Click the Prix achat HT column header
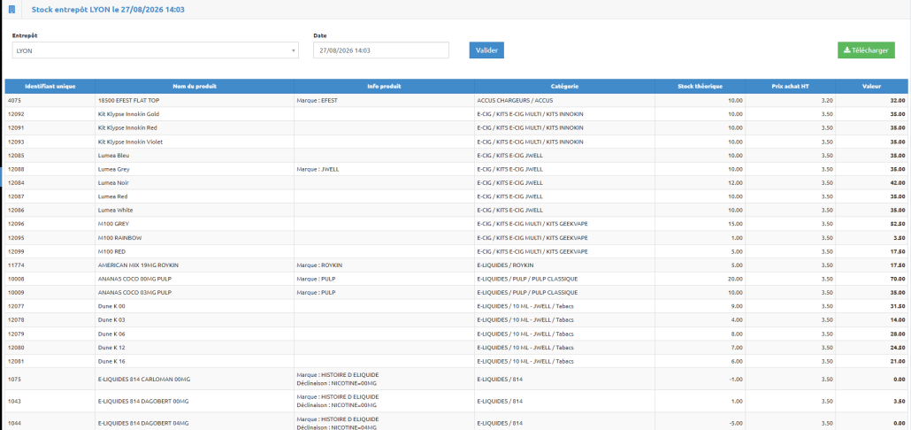Screen dimensions: 911x430 click(791, 87)
